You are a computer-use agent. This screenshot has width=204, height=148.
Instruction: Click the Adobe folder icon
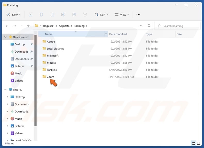point(44,42)
